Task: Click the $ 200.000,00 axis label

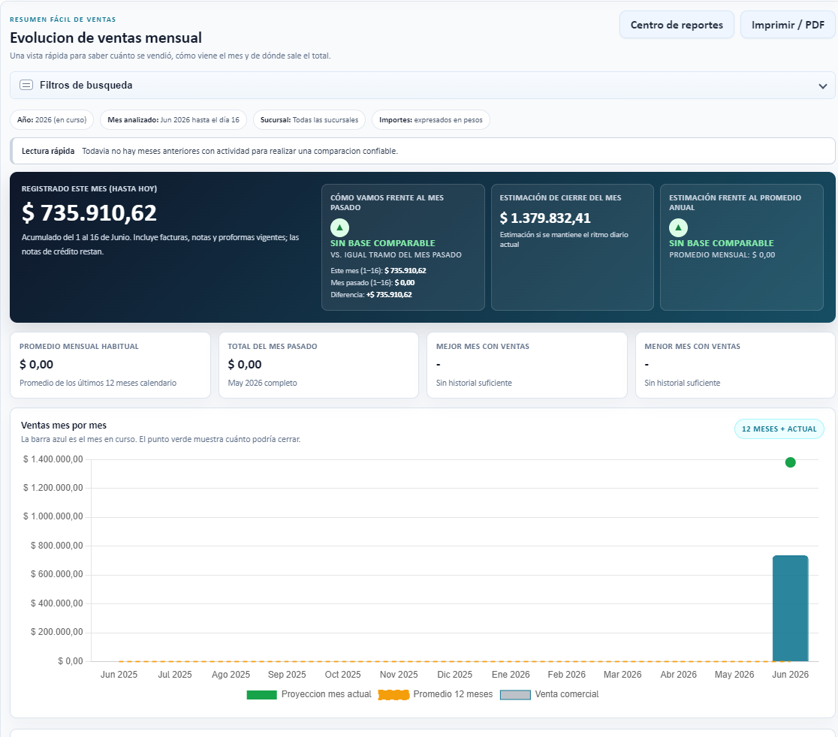Action: click(x=56, y=632)
